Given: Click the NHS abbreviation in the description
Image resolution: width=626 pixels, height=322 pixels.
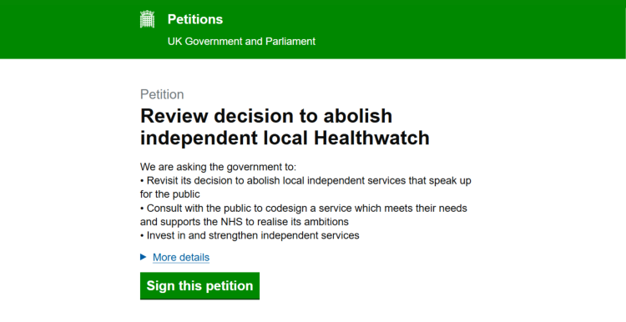Looking at the screenshot, I should [x=230, y=222].
